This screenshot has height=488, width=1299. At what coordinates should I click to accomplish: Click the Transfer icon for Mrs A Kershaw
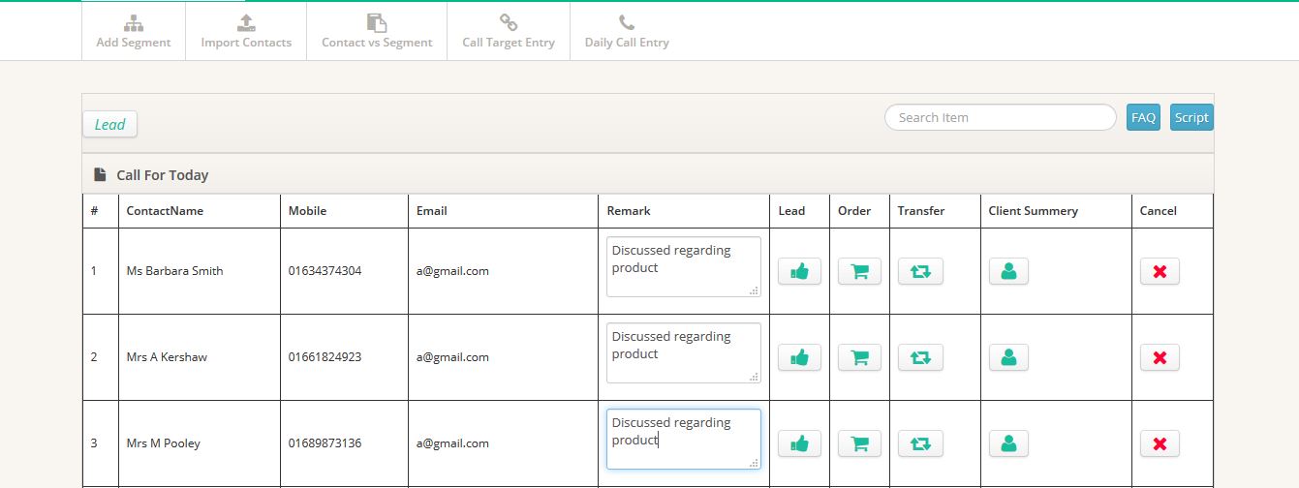click(x=920, y=358)
